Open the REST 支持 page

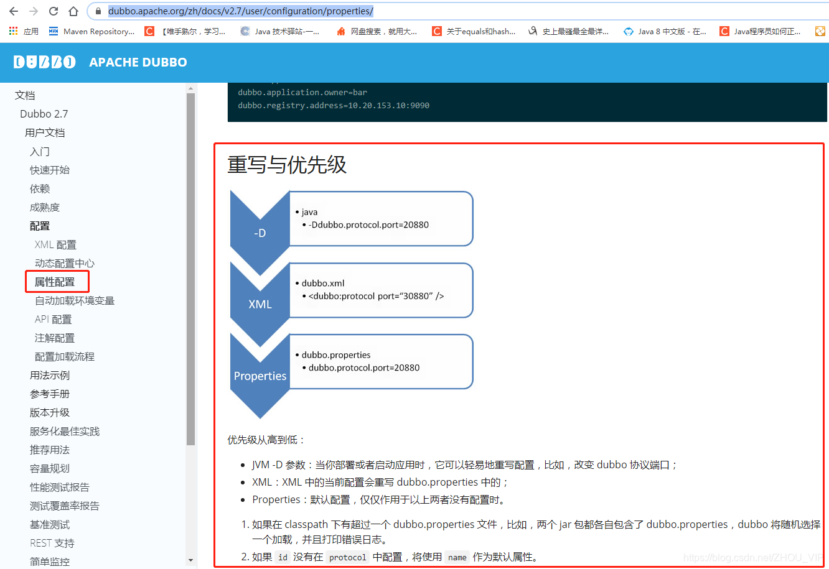coord(52,543)
